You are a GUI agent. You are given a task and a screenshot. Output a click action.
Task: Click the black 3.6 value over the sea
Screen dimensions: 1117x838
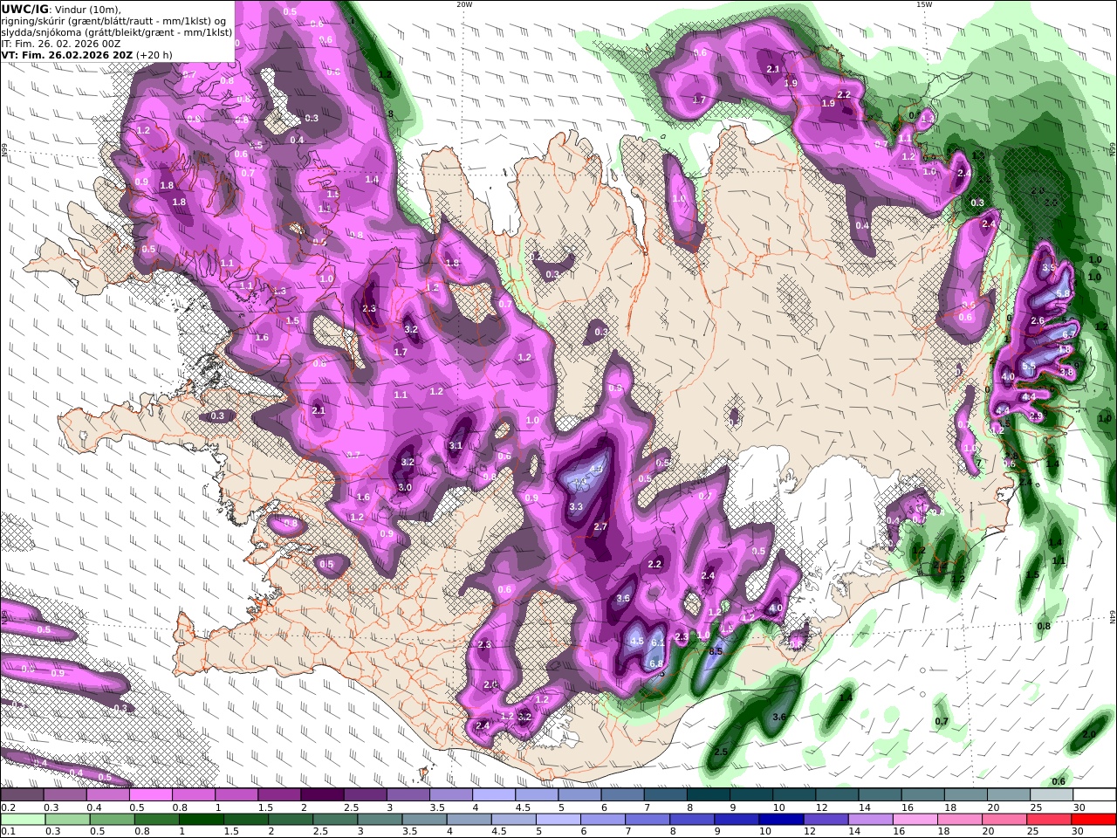tap(780, 717)
